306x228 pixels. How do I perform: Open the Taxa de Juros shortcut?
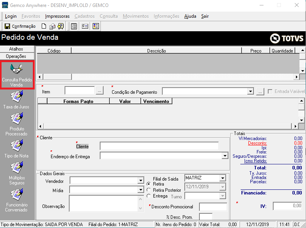[x=17, y=100]
